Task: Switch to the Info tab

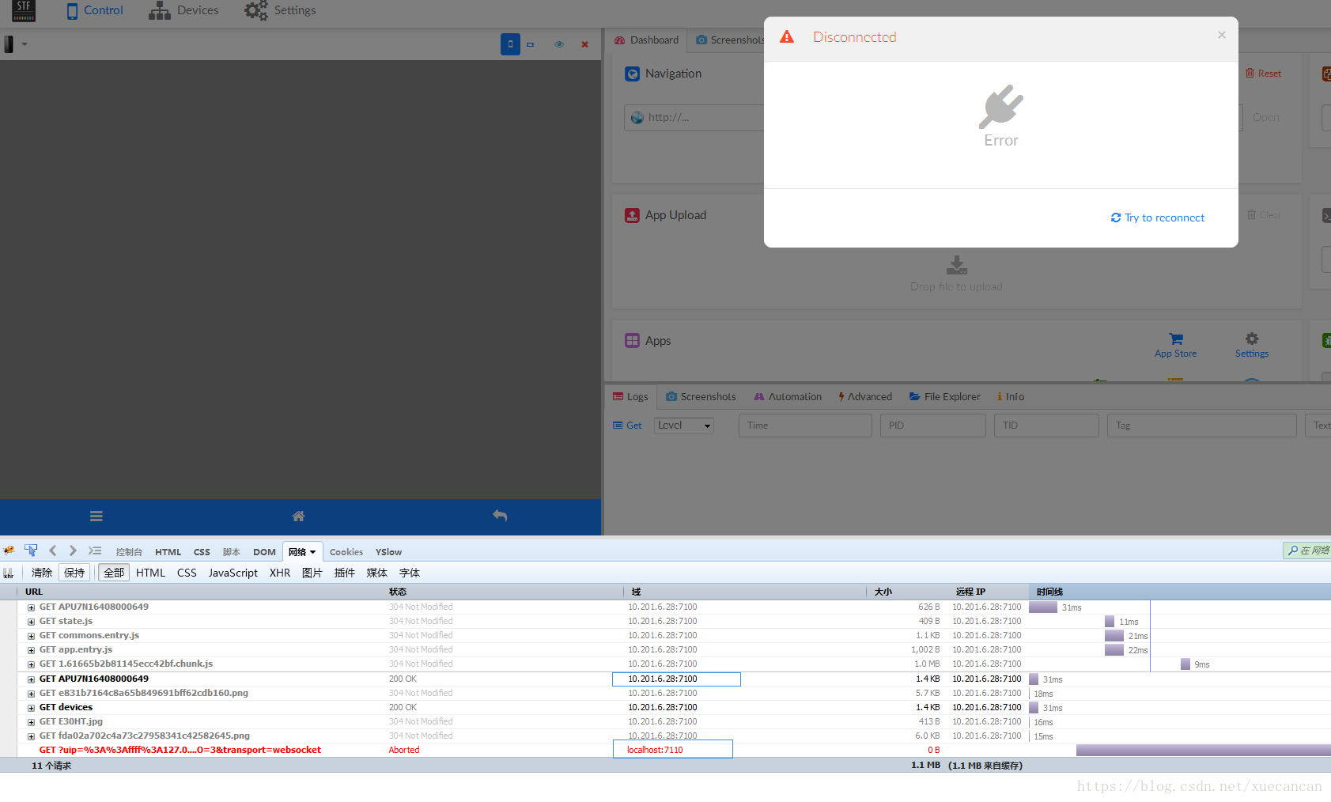Action: click(1011, 397)
